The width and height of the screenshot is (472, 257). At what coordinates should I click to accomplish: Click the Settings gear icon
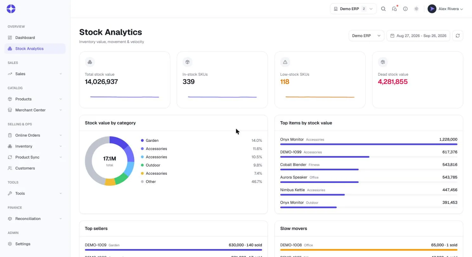click(x=10, y=244)
